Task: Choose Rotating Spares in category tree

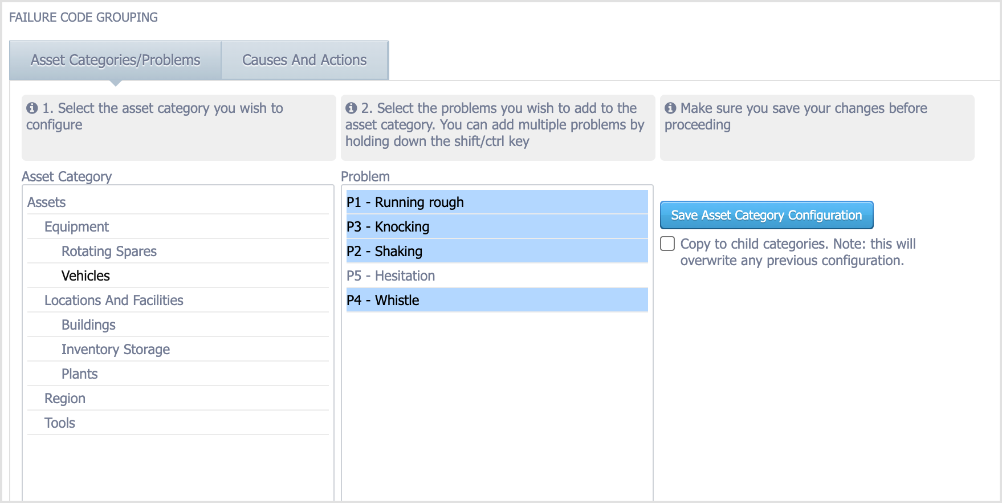Action: tap(109, 251)
